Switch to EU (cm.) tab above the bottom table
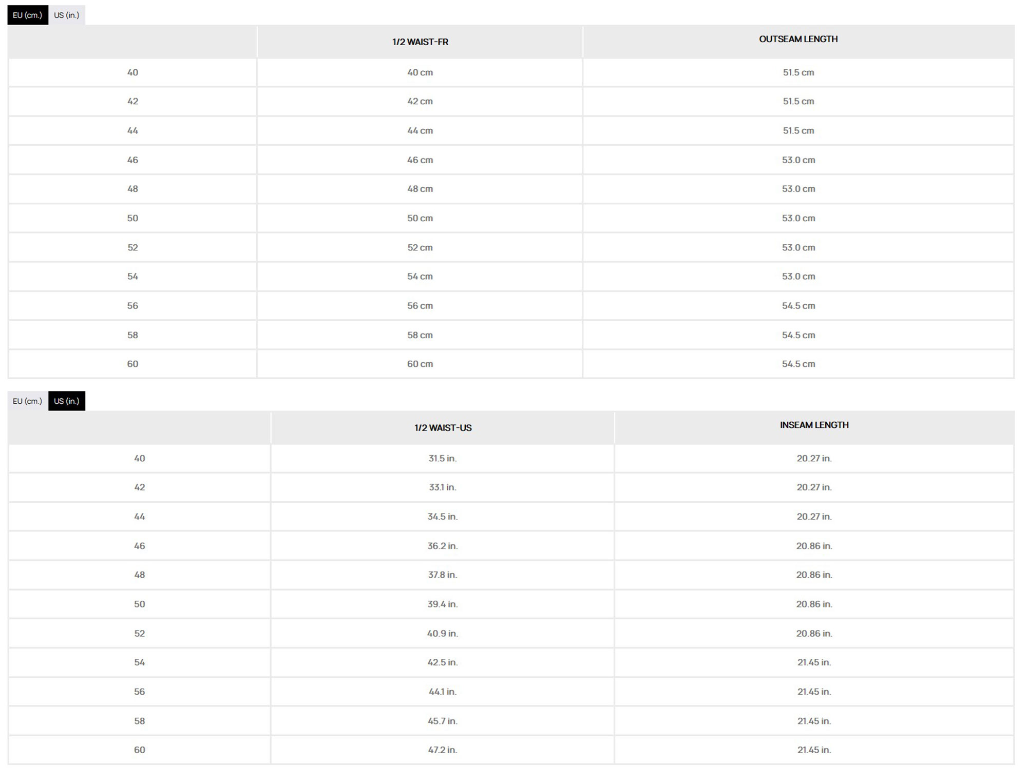This screenshot has width=1027, height=784. (27, 401)
